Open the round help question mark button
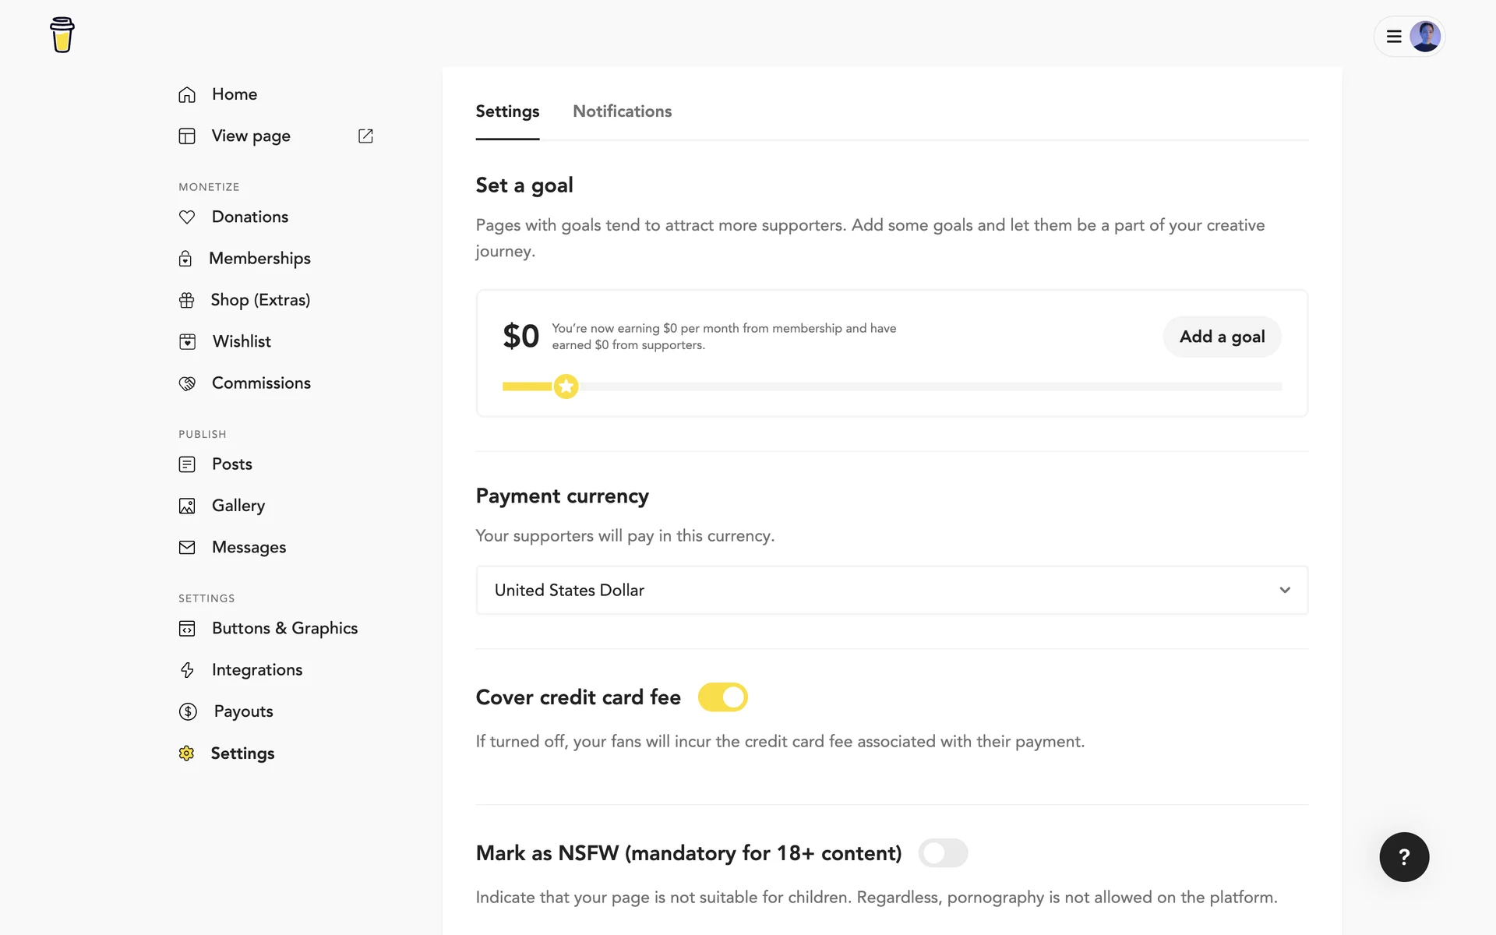 click(x=1404, y=857)
